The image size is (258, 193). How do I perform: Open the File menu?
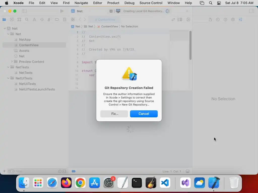(x=31, y=3)
